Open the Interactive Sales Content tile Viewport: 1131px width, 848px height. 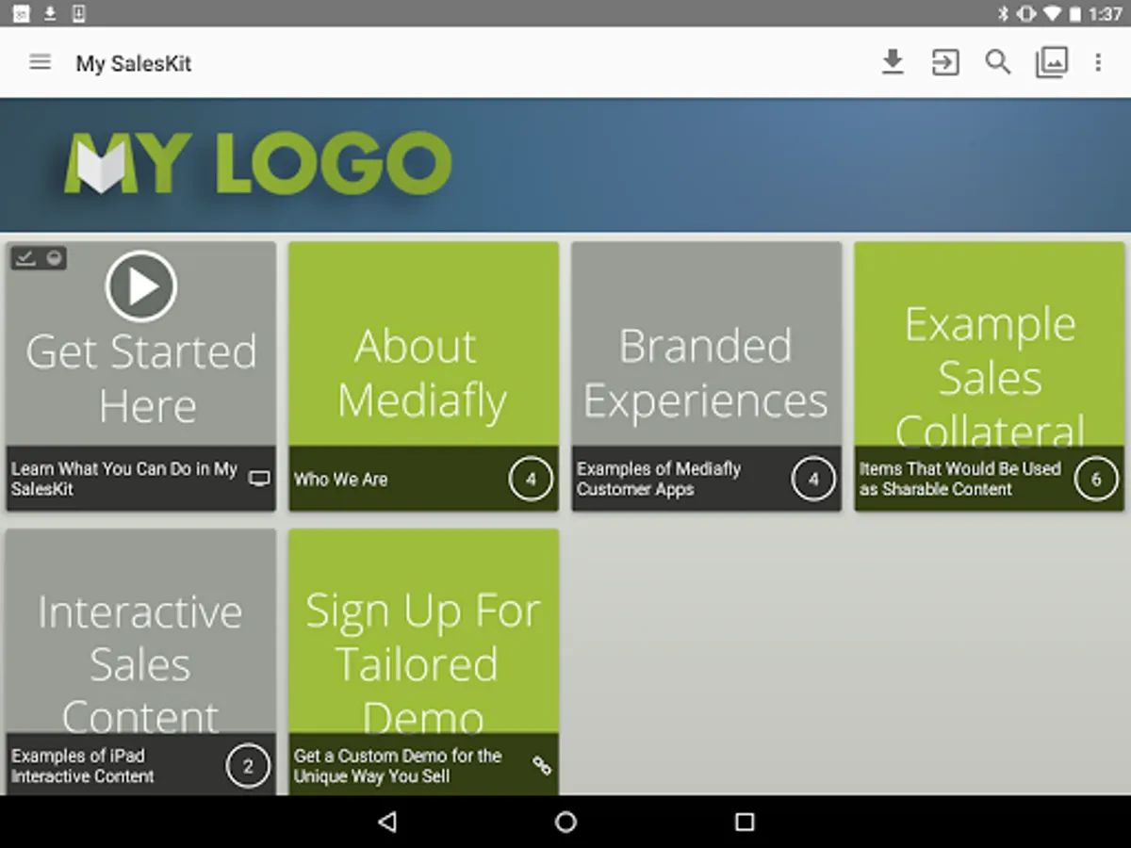pos(140,662)
